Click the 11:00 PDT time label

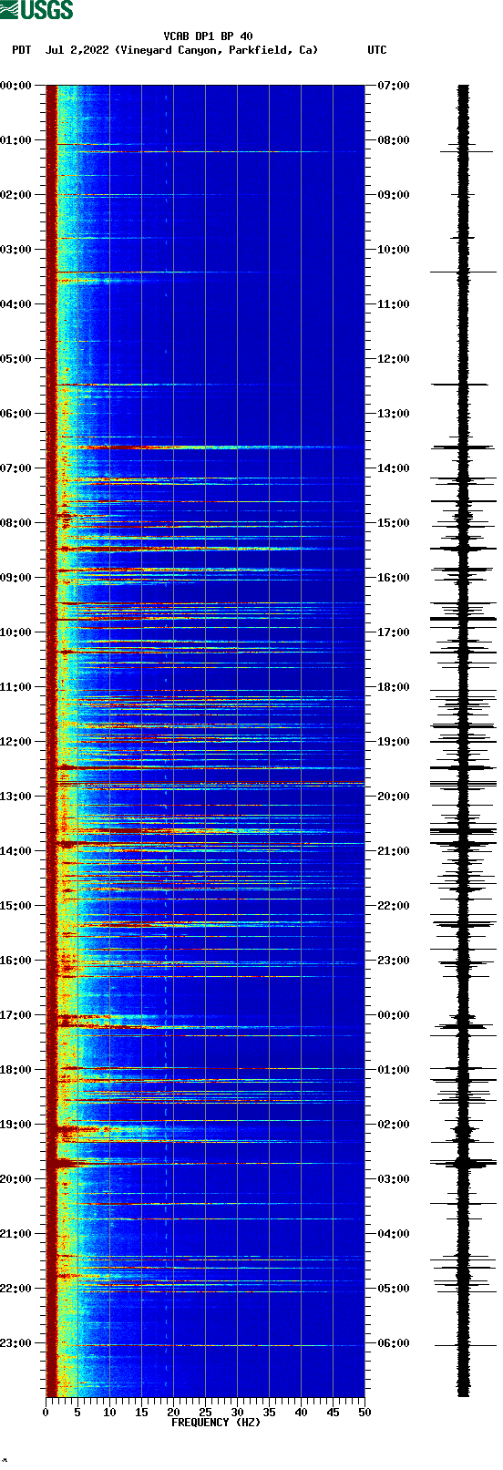click(16, 687)
